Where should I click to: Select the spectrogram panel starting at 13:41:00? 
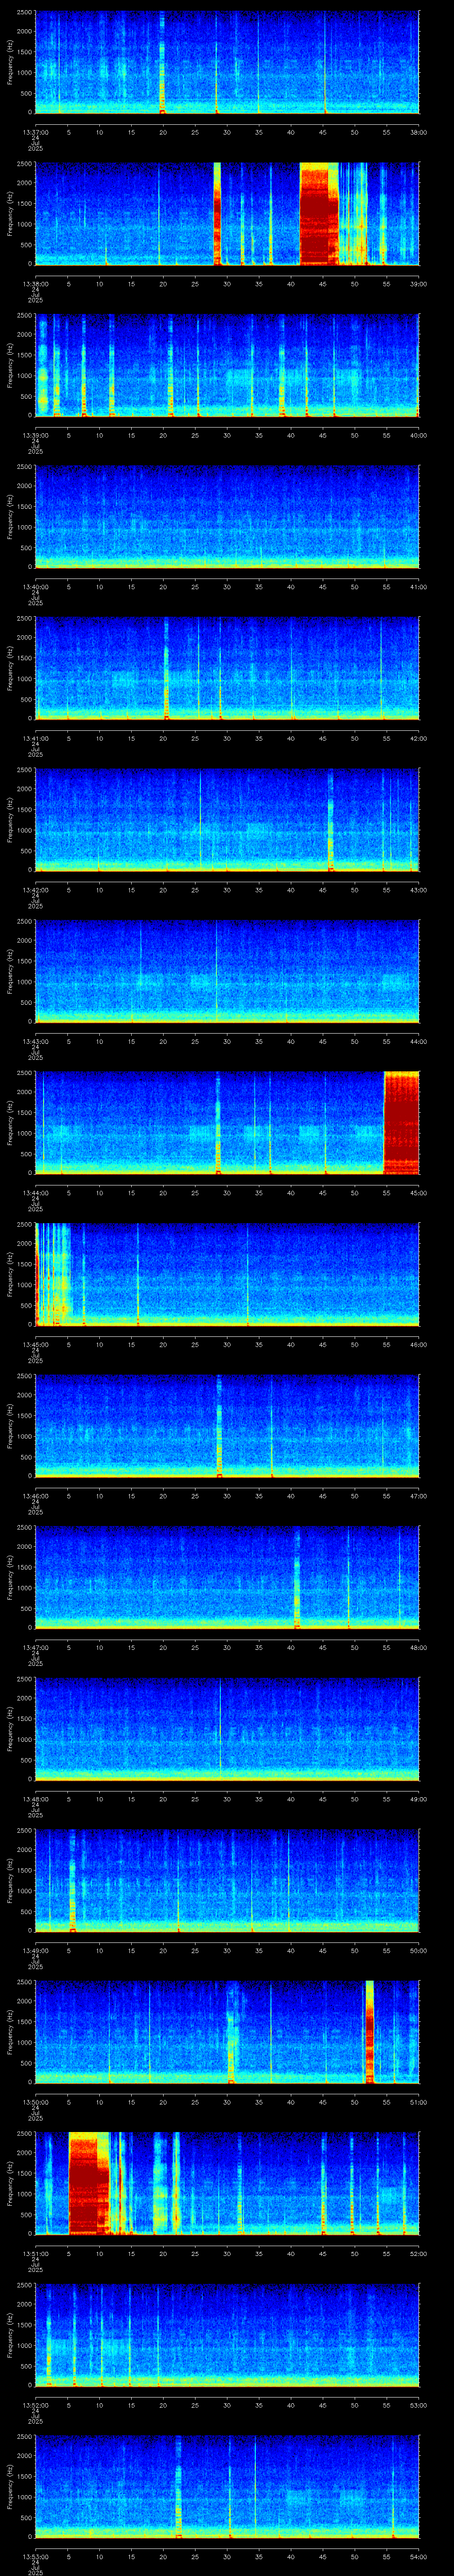(227, 669)
